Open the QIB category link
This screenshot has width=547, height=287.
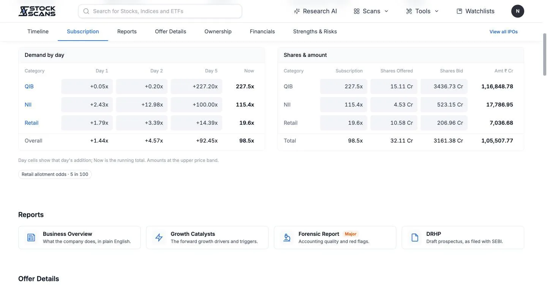[29, 86]
